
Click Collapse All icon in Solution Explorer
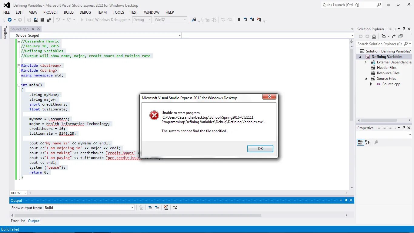(x=400, y=36)
